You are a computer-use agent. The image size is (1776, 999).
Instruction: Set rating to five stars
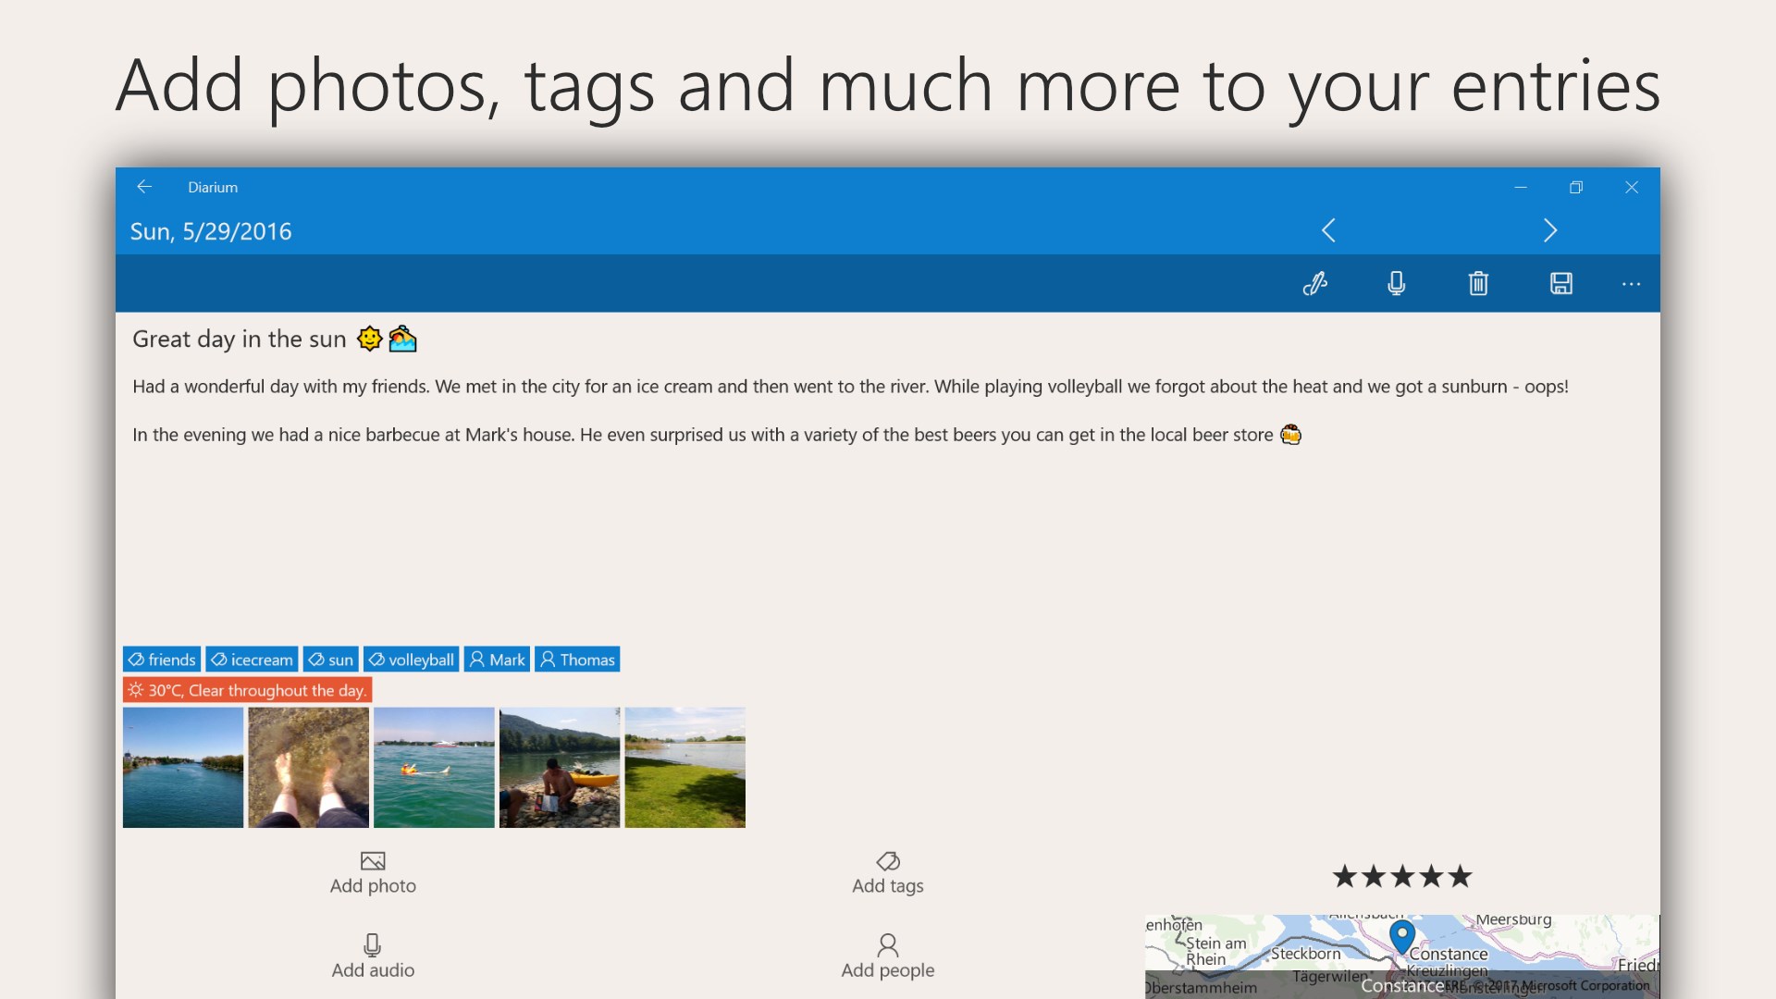[1460, 876]
